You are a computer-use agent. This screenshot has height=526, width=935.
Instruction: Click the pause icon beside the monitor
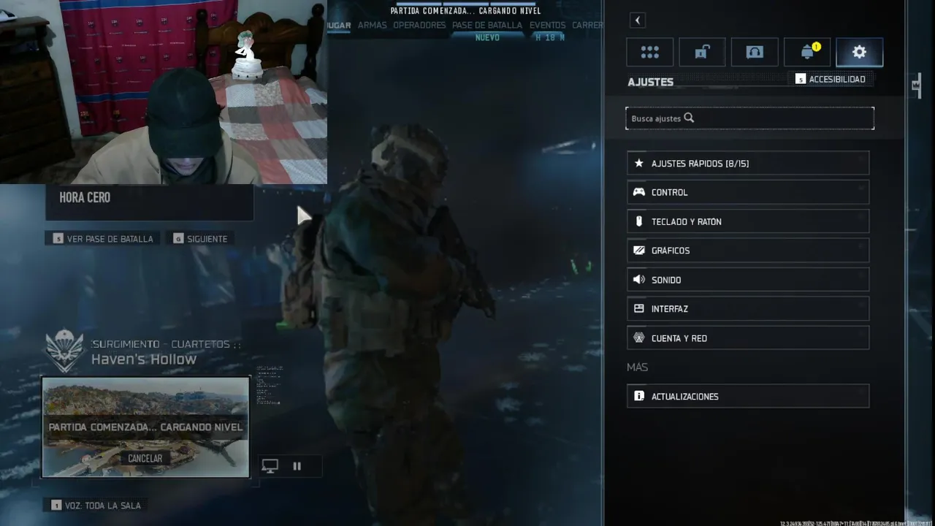point(297,466)
